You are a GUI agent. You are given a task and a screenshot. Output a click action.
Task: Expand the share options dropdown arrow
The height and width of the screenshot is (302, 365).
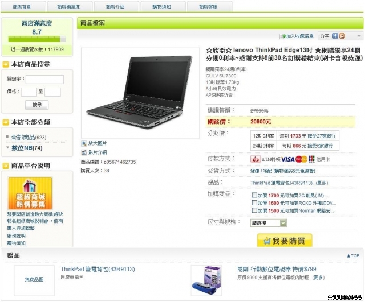coord(359,36)
